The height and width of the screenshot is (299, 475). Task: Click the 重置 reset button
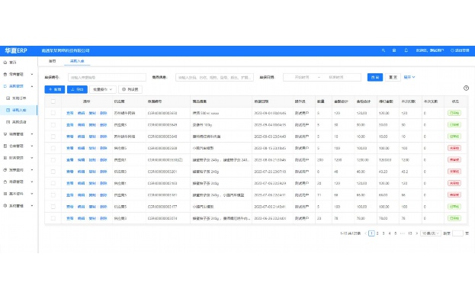tap(393, 77)
